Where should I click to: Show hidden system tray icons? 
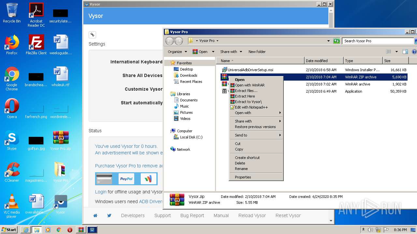click(363, 230)
